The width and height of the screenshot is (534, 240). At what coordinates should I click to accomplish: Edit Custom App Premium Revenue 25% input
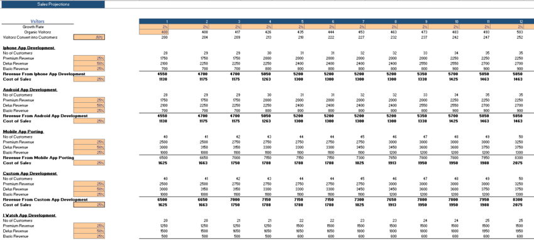pyautogui.click(x=89, y=184)
